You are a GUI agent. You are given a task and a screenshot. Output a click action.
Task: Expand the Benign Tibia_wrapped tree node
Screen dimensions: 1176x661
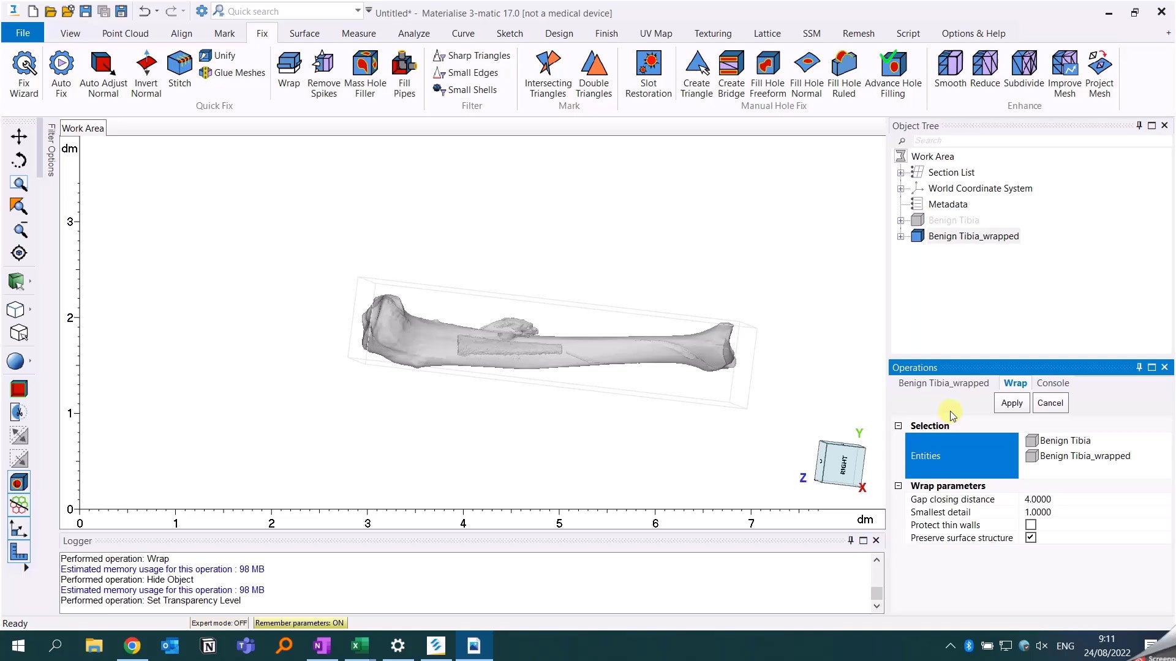coord(900,236)
